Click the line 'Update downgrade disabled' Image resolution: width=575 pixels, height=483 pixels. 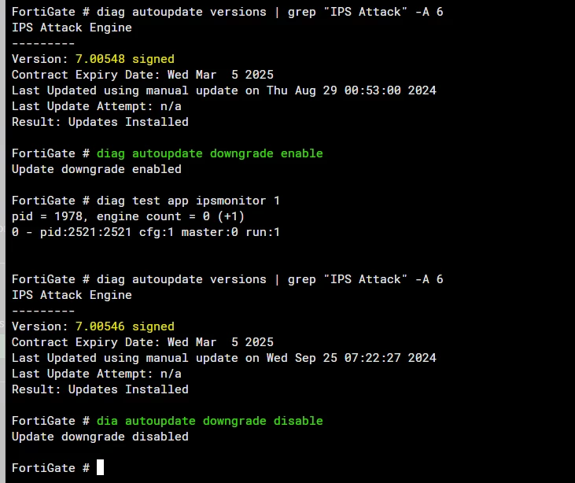pyautogui.click(x=100, y=437)
